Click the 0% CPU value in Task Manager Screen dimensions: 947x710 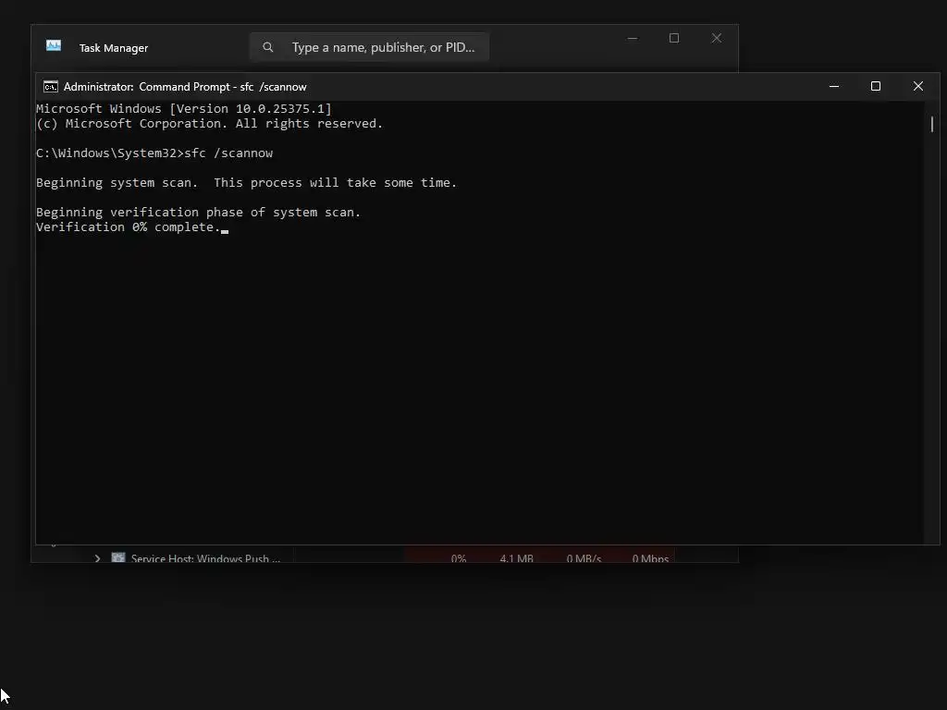point(459,558)
